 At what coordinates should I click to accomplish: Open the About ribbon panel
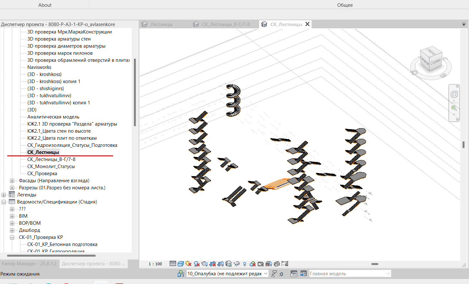coord(45,5)
